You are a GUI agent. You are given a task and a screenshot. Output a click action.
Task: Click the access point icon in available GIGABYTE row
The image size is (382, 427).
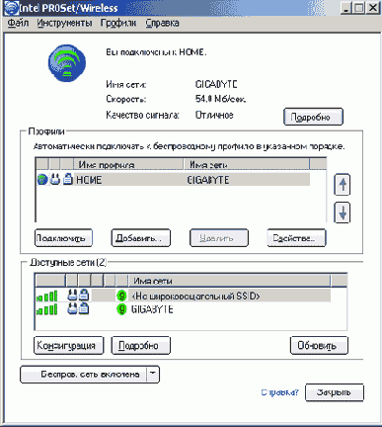[x=72, y=308]
